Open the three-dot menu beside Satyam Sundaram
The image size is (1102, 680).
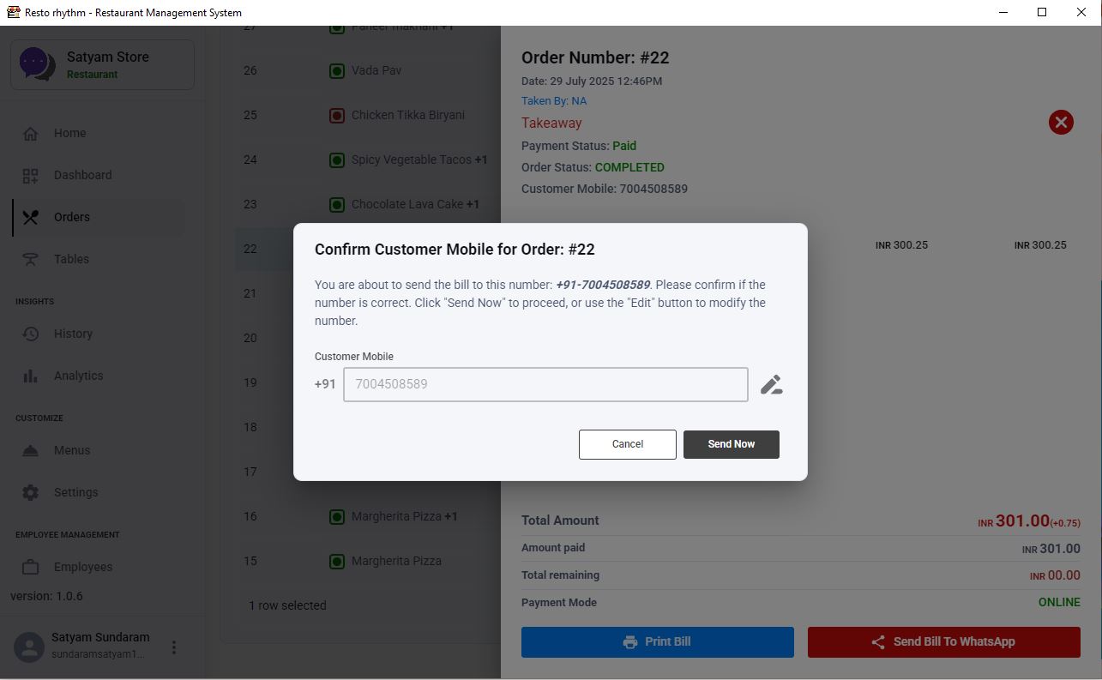click(174, 647)
